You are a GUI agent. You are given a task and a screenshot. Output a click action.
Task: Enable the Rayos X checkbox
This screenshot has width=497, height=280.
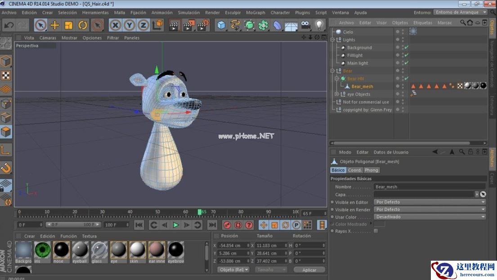tap(376, 231)
